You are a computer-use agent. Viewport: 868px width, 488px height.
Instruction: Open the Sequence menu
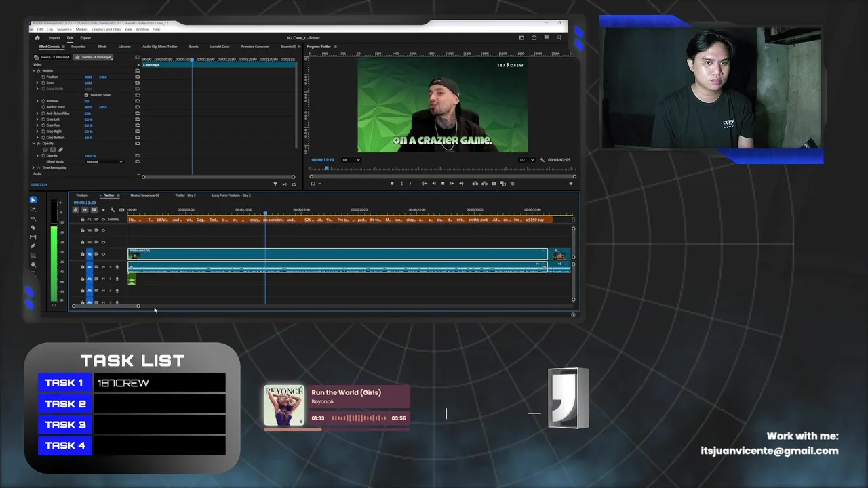(x=64, y=29)
